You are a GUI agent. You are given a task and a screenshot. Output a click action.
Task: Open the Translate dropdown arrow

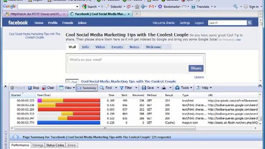pos(212,7)
